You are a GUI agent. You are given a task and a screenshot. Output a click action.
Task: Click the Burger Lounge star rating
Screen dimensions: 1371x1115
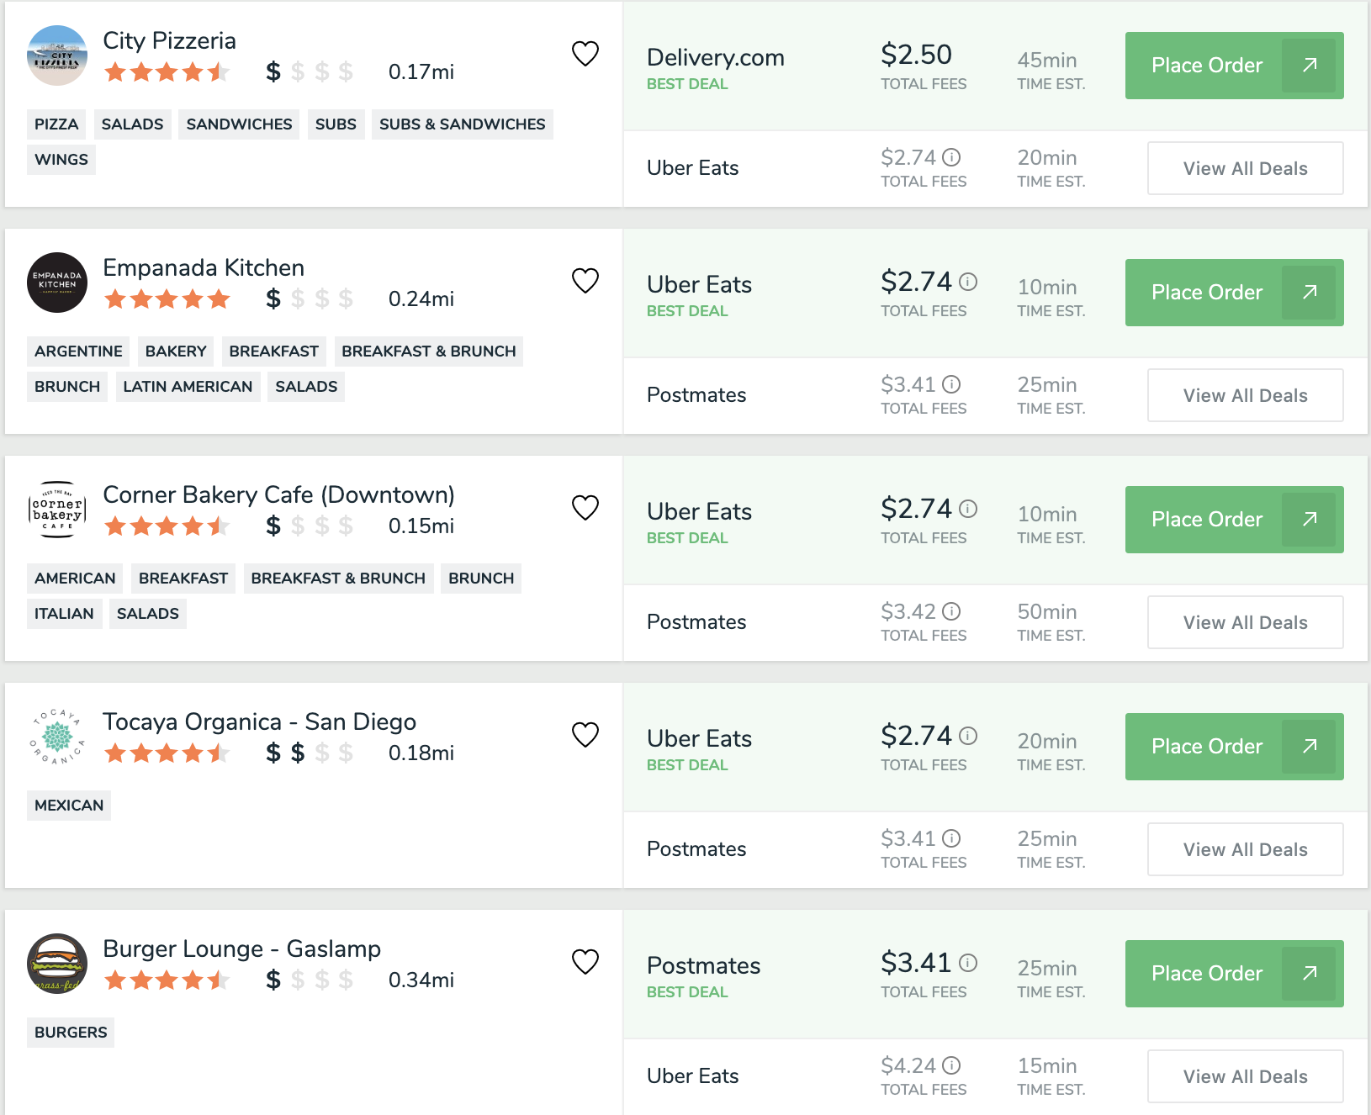tap(167, 980)
